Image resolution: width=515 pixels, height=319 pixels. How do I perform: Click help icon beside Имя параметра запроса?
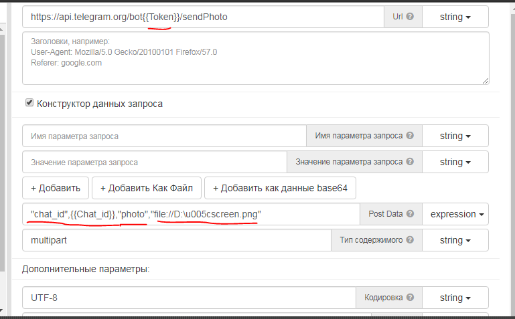pyautogui.click(x=410, y=135)
